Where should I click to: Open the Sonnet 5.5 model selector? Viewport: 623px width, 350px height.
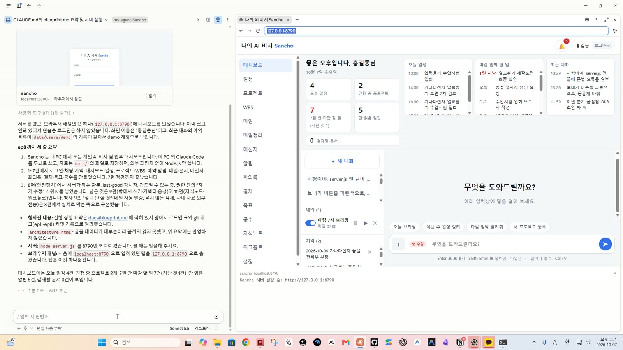[180, 328]
